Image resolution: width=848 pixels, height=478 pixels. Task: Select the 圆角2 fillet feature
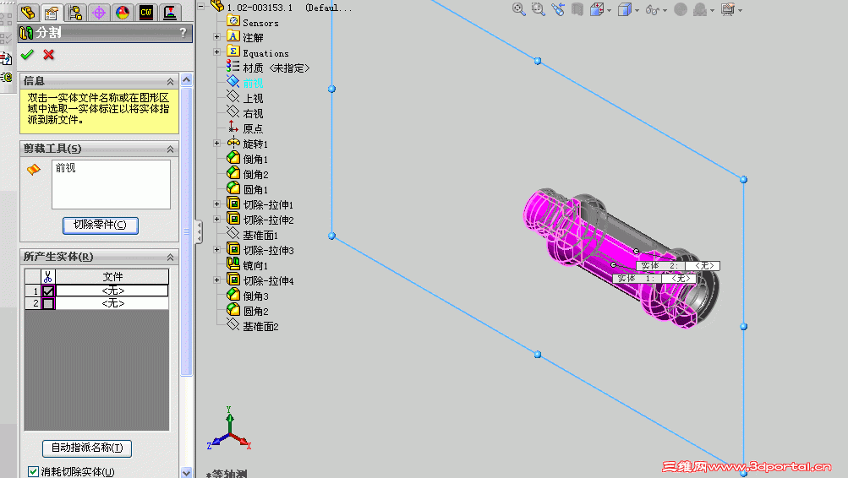(x=255, y=311)
